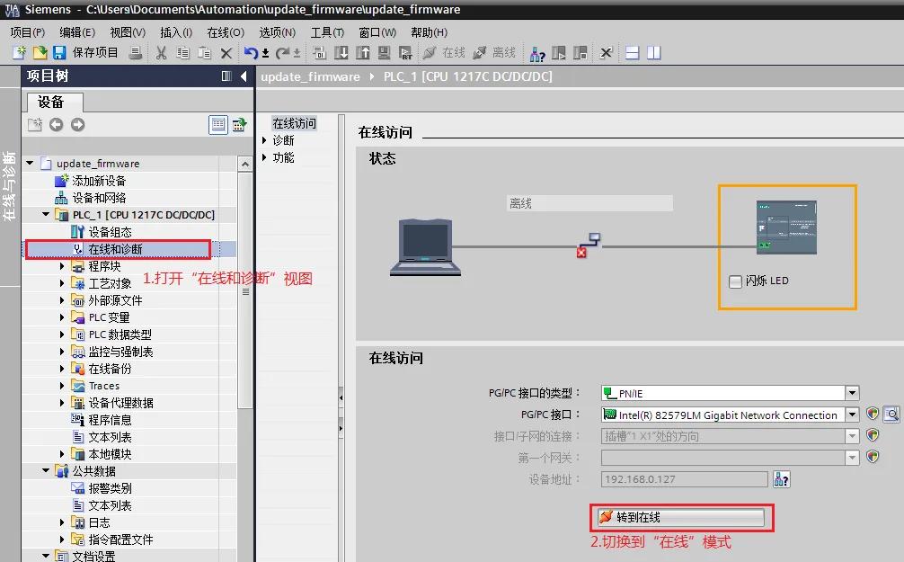Click the device address field showing 192.168.0.127

684,478
